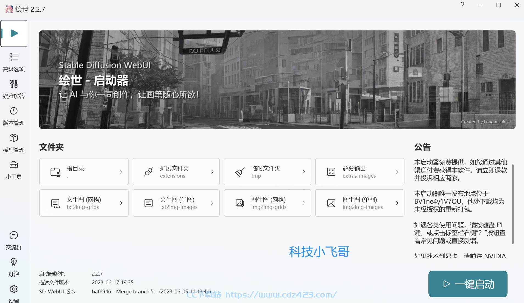Click the plug icon on 扩展文件夹 card
This screenshot has height=303, width=524.
[149, 172]
